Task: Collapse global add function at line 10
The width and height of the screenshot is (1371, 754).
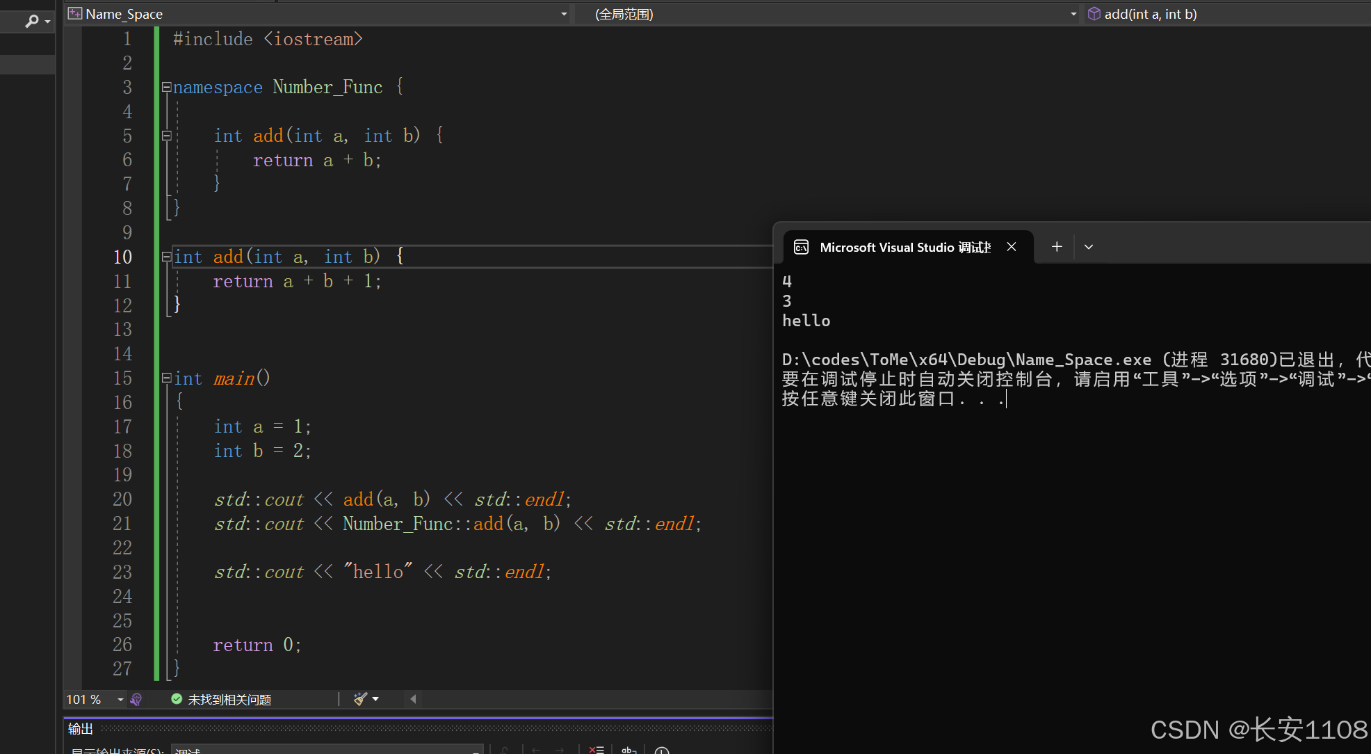Action: coord(166,257)
